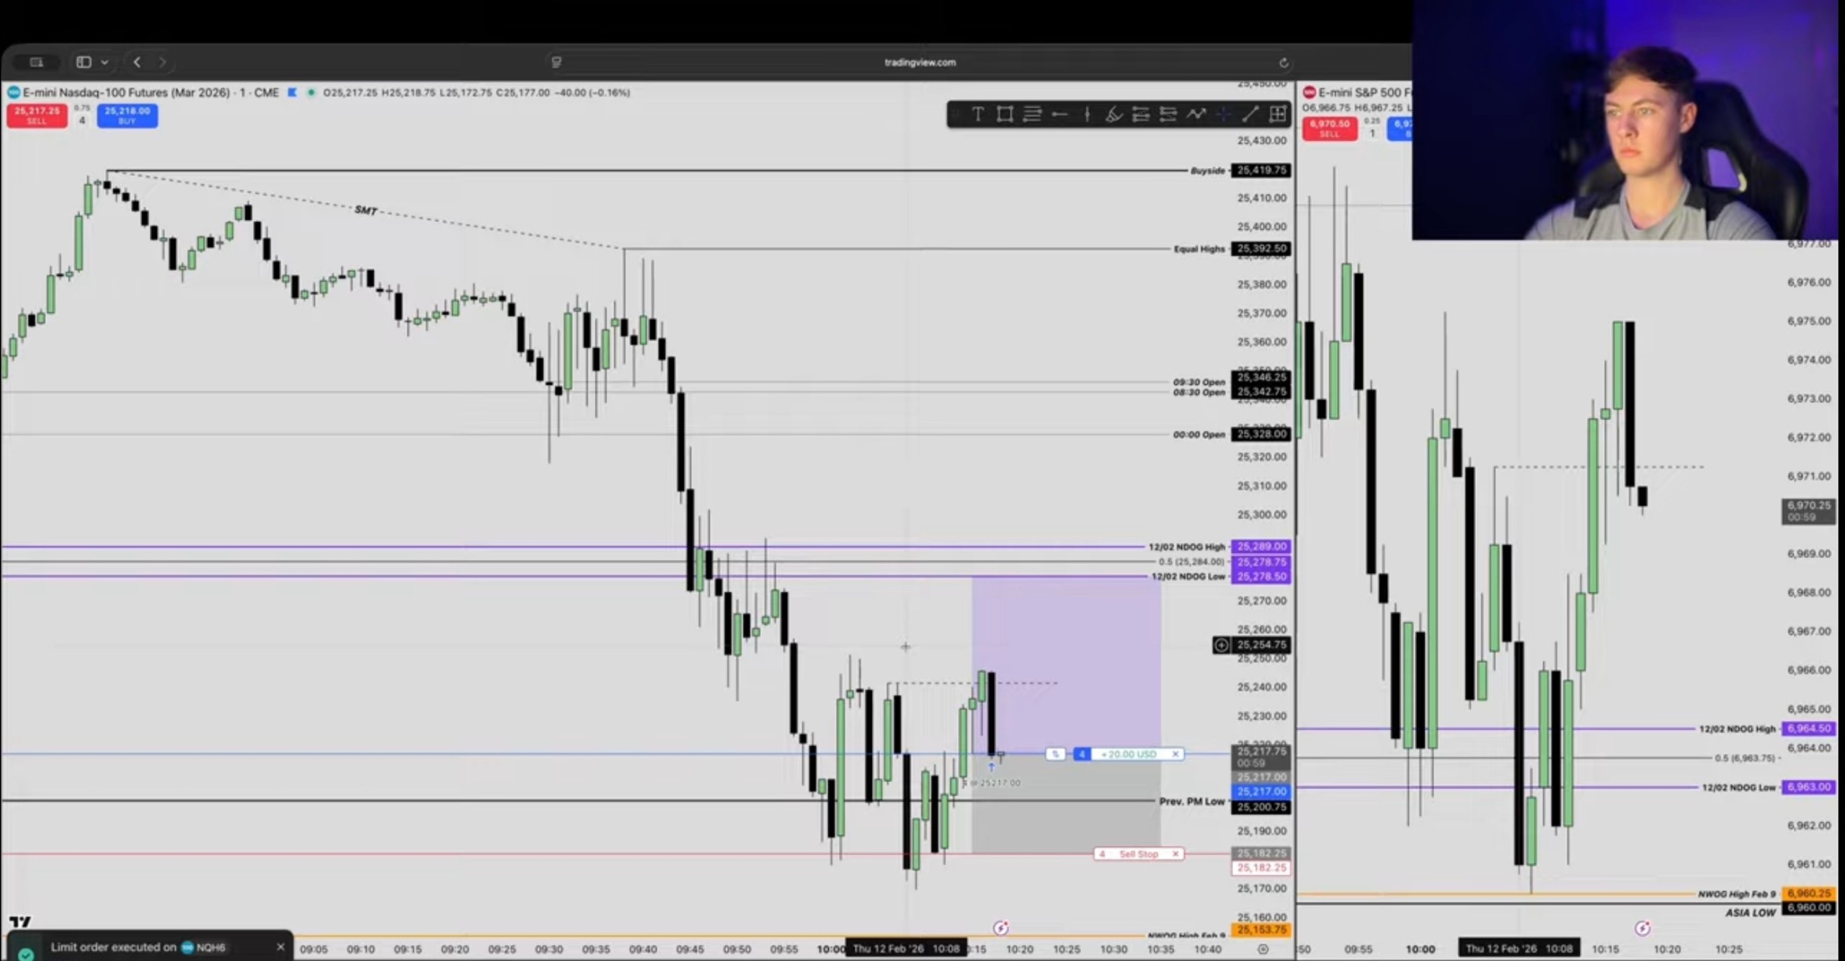The height and width of the screenshot is (961, 1845).
Task: Click the browser sidebar toggle icon
Action: click(84, 62)
